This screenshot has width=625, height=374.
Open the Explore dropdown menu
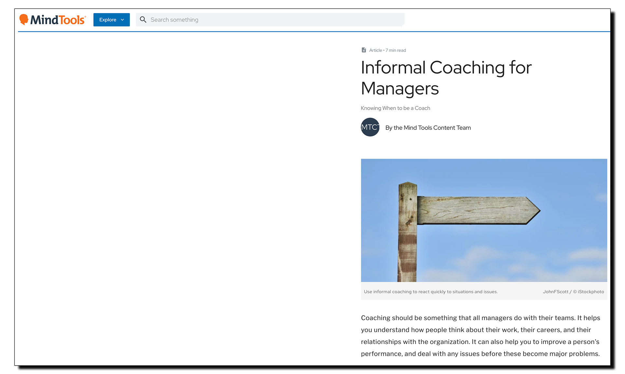pos(108,20)
